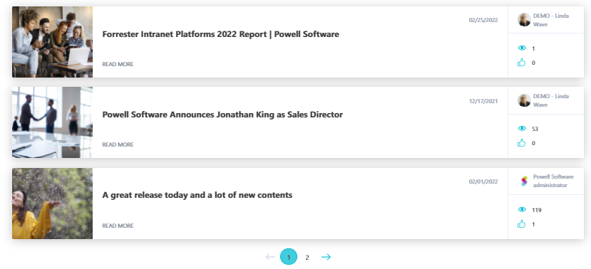
Task: Like the great release today article
Action: [x=521, y=224]
